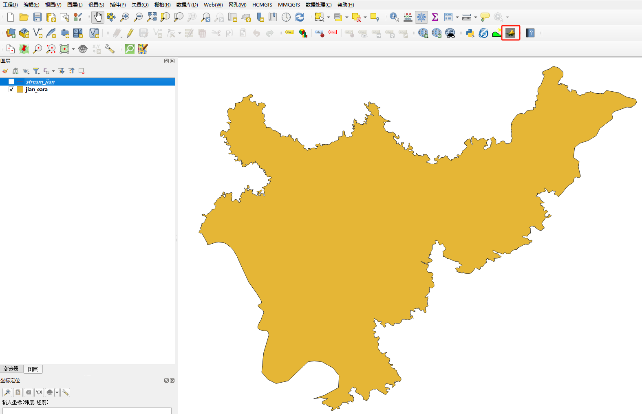Open filter by expression dropdown arrow
Image resolution: width=642 pixels, height=414 pixels.
click(53, 71)
